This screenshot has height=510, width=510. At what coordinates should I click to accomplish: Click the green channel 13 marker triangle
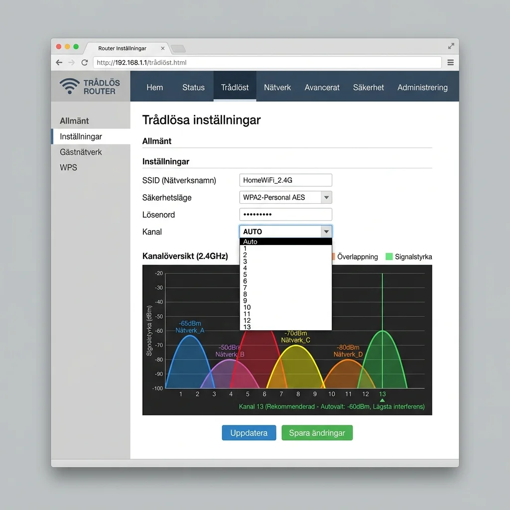click(382, 400)
